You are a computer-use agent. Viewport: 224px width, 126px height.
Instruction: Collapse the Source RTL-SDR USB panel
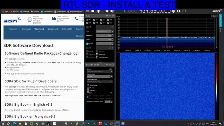pyautogui.click(x=107, y=65)
